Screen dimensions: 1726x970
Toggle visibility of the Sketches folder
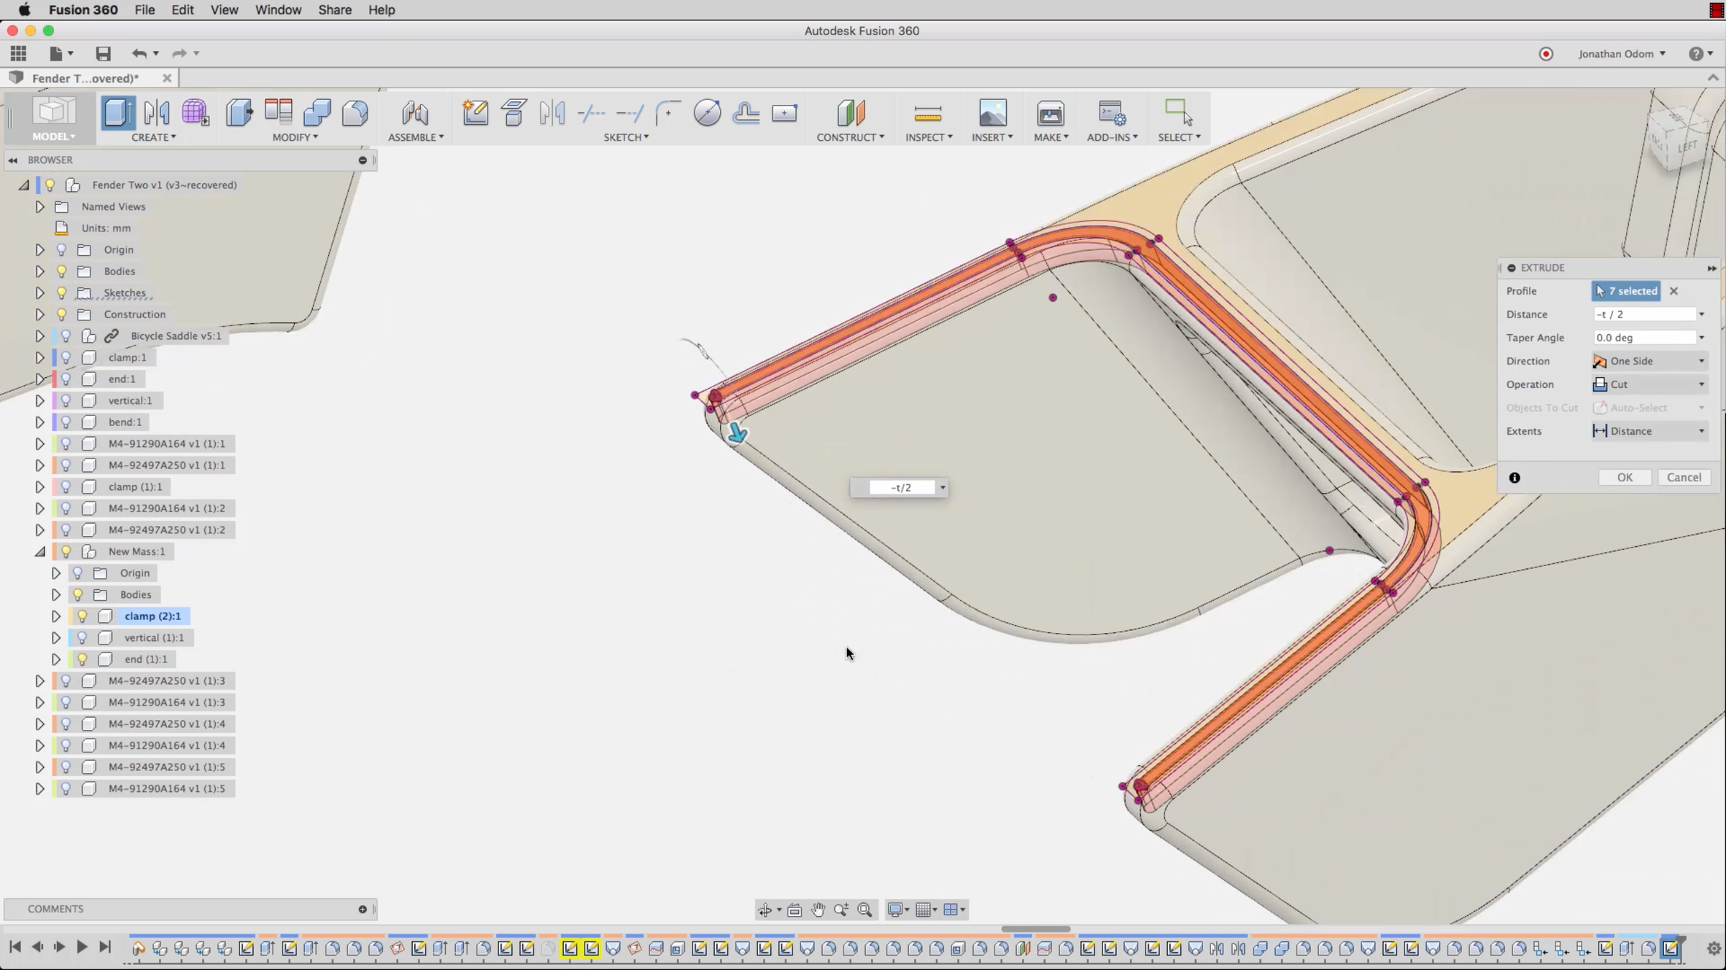pos(62,292)
